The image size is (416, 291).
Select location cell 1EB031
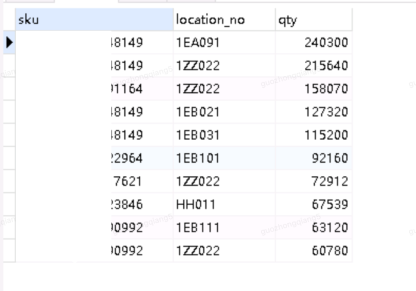click(x=224, y=135)
